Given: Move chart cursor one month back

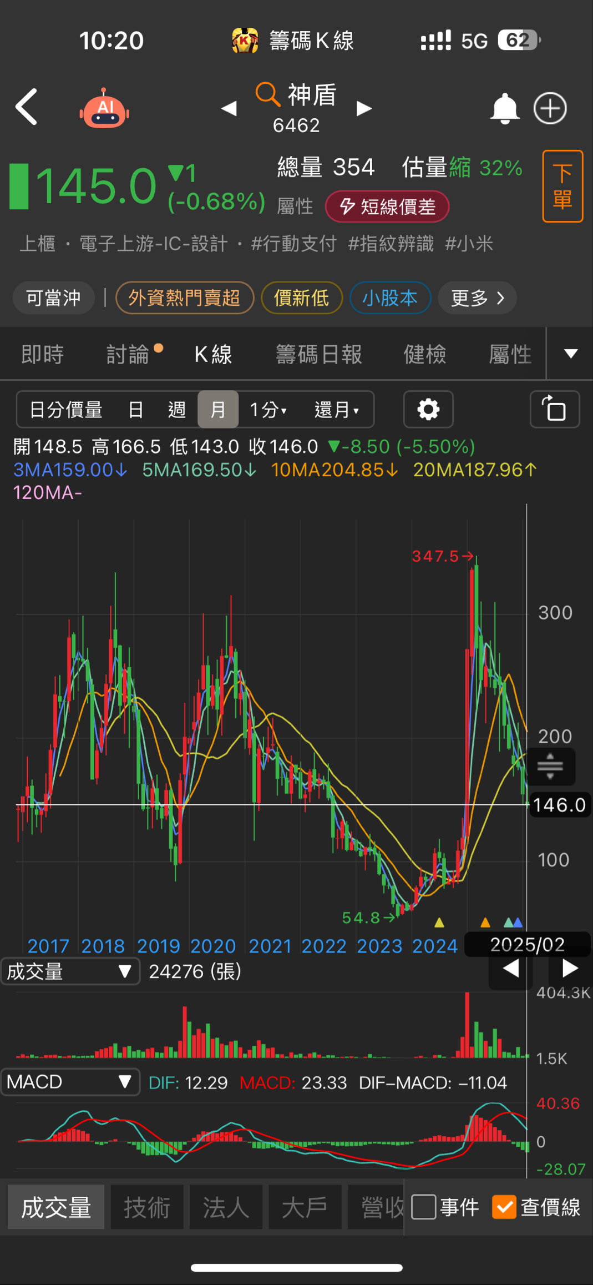Looking at the screenshot, I should (510, 969).
